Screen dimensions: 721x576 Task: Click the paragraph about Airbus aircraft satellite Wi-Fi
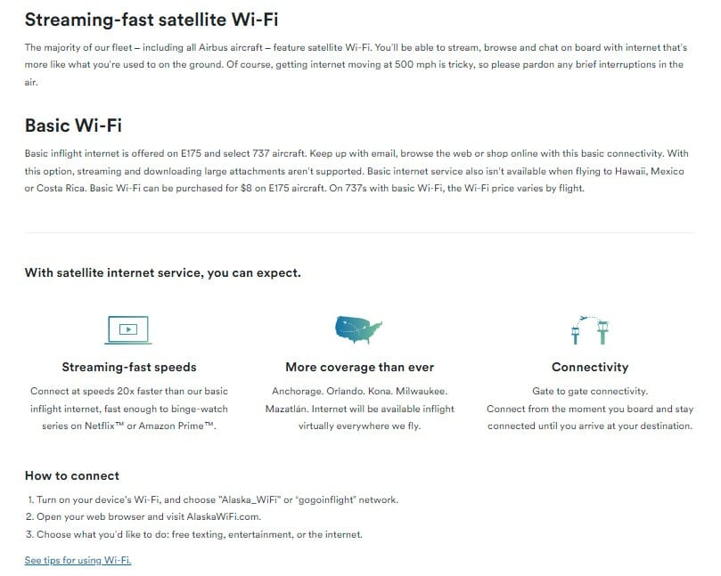(356, 65)
